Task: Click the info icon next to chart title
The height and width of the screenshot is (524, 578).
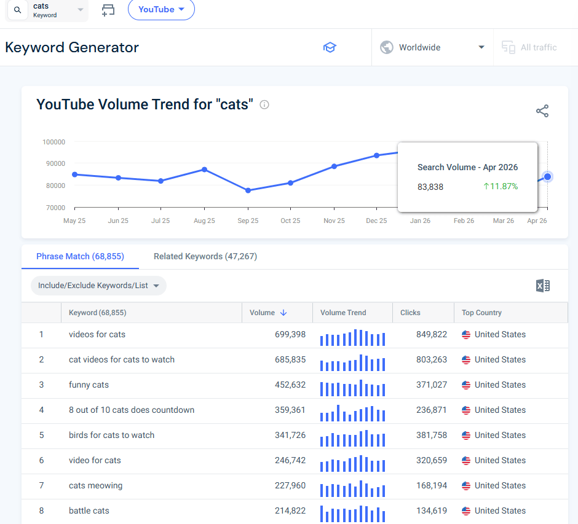Action: pos(264,104)
